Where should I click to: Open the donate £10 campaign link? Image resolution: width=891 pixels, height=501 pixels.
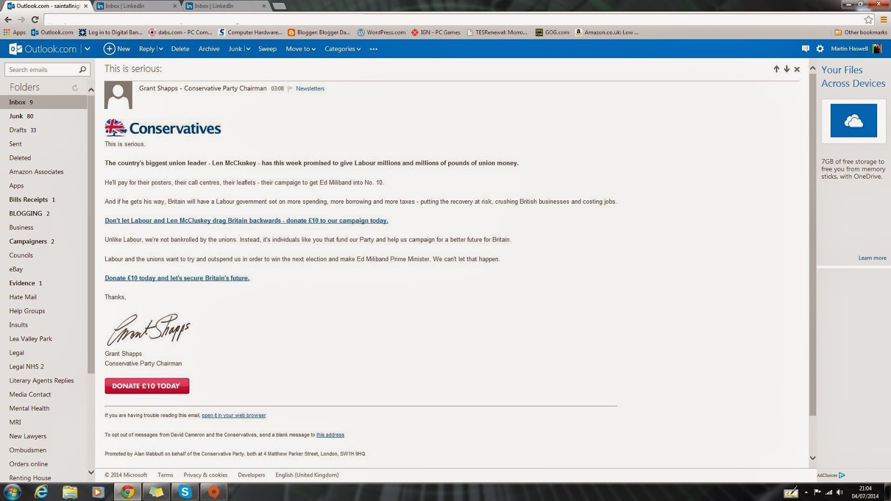coord(246,220)
